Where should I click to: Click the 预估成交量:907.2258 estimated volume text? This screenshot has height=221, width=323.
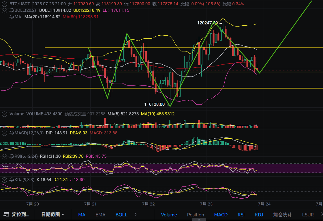pos(85,114)
